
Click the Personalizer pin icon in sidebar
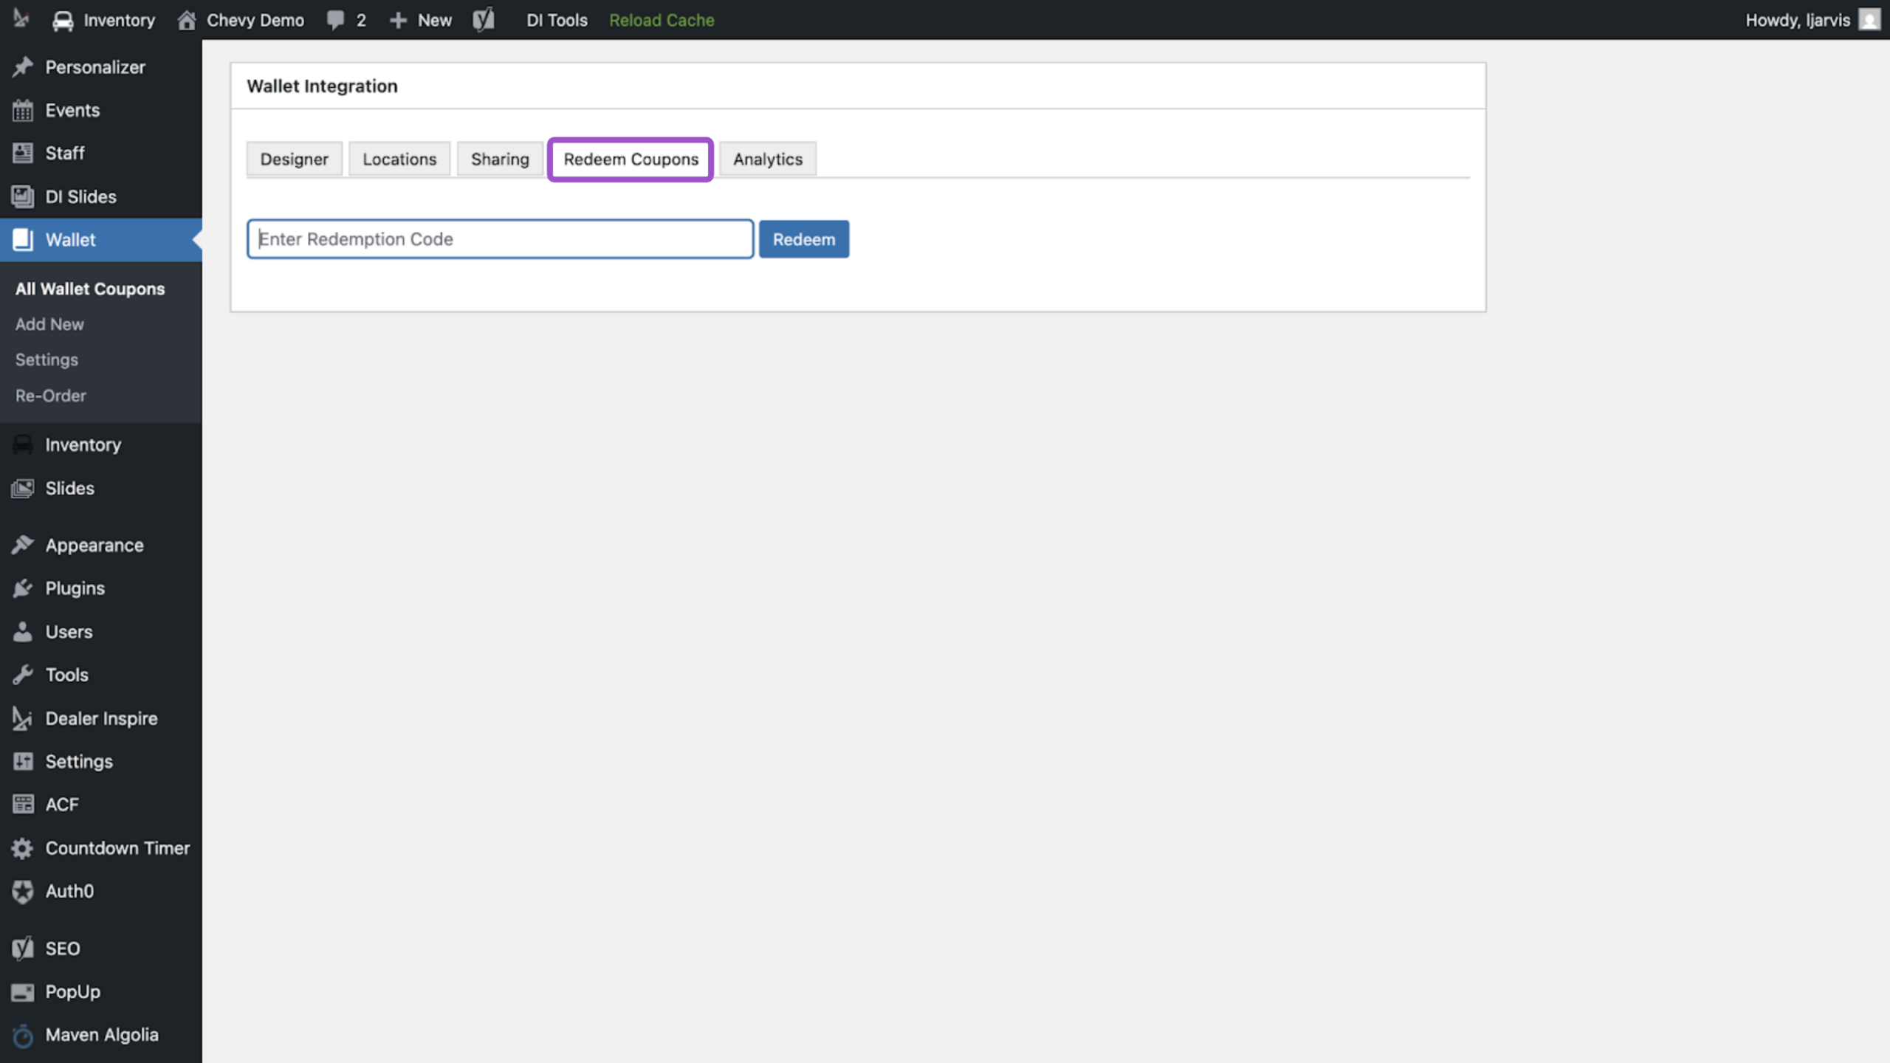[23, 67]
